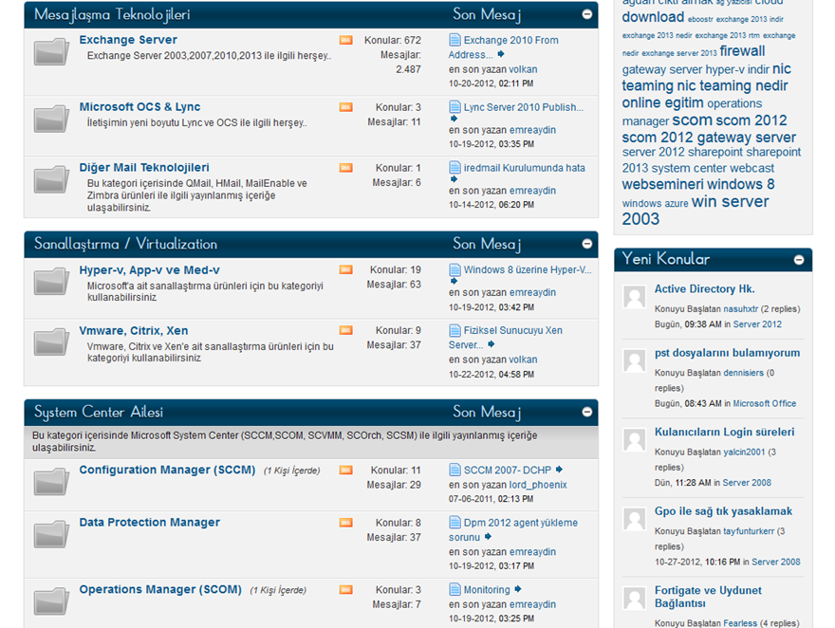This screenshot has width=835, height=628.
Task: Open the Hyper-v, App-v ve Med-v forum
Action: pyautogui.click(x=149, y=270)
